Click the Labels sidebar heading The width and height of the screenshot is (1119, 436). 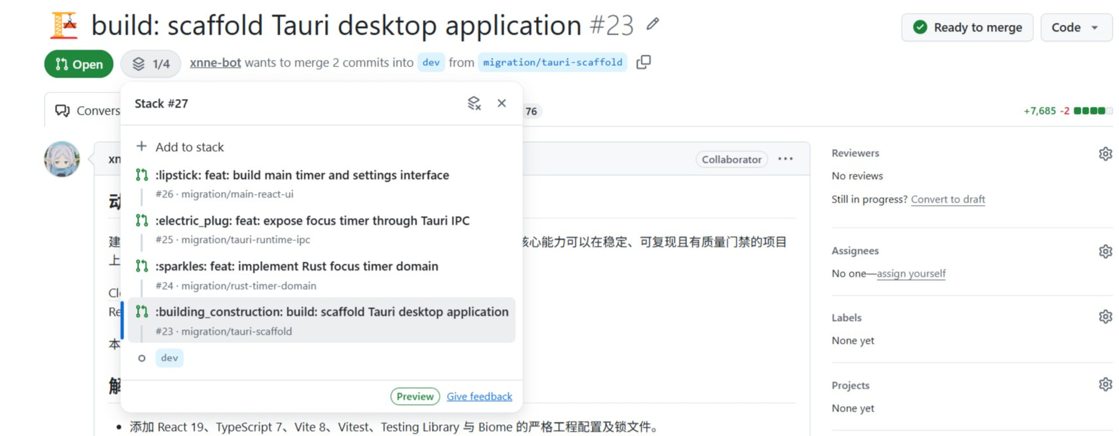click(x=846, y=317)
